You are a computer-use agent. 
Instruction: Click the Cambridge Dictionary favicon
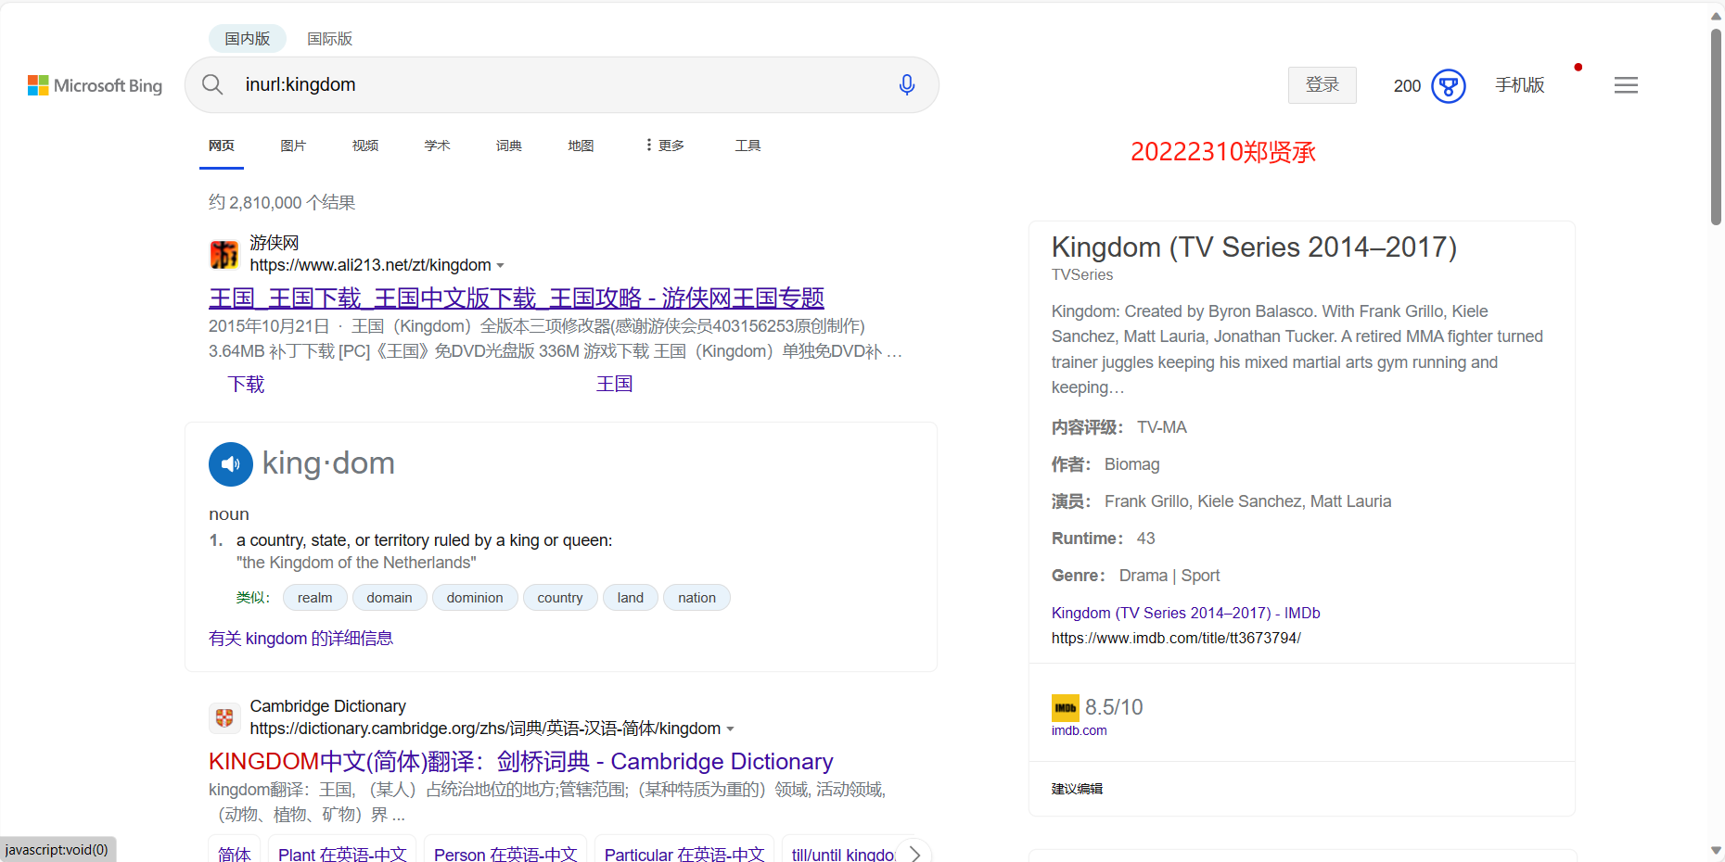[224, 717]
